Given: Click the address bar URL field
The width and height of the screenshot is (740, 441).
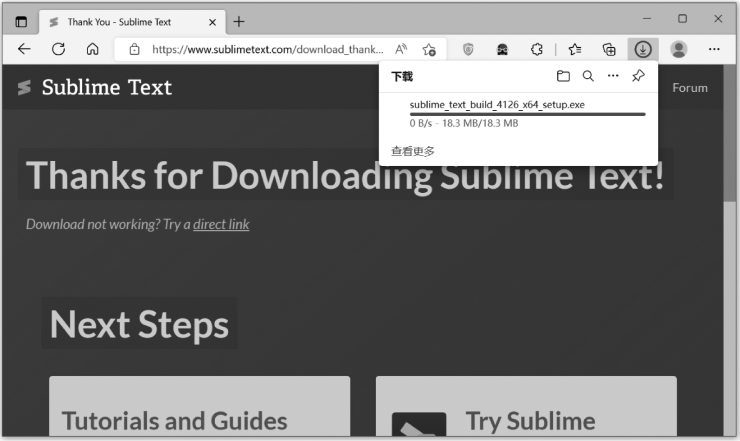Looking at the screenshot, I should pyautogui.click(x=267, y=50).
